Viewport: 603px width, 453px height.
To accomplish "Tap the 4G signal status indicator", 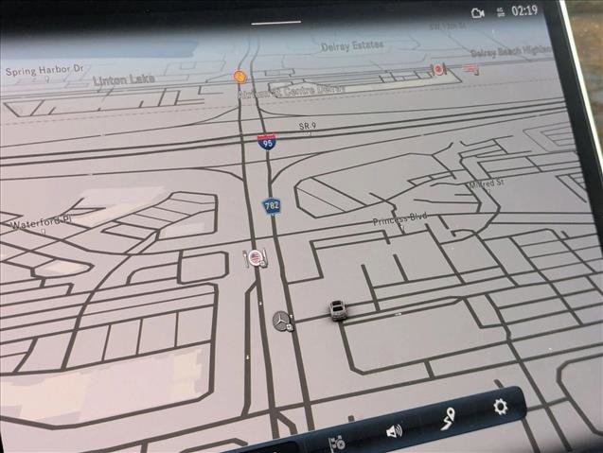I will point(500,12).
